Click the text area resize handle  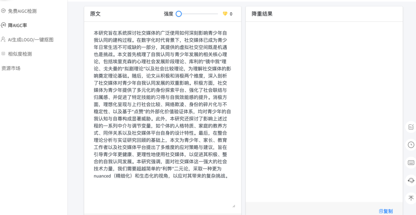coord(234,206)
